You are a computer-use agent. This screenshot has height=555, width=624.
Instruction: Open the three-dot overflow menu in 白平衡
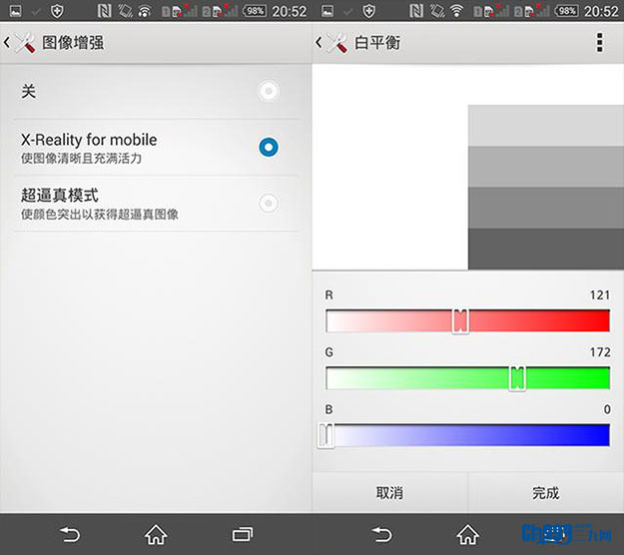(x=600, y=43)
